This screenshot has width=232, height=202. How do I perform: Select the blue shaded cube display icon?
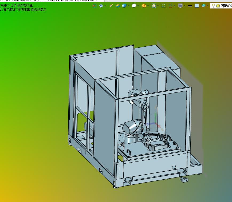124,6
